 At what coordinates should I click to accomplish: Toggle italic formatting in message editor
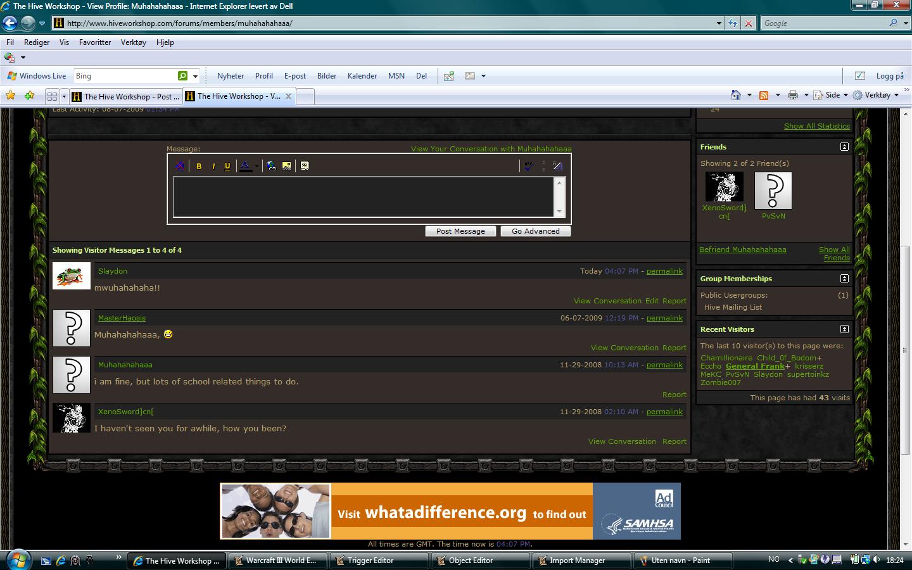[x=213, y=166]
